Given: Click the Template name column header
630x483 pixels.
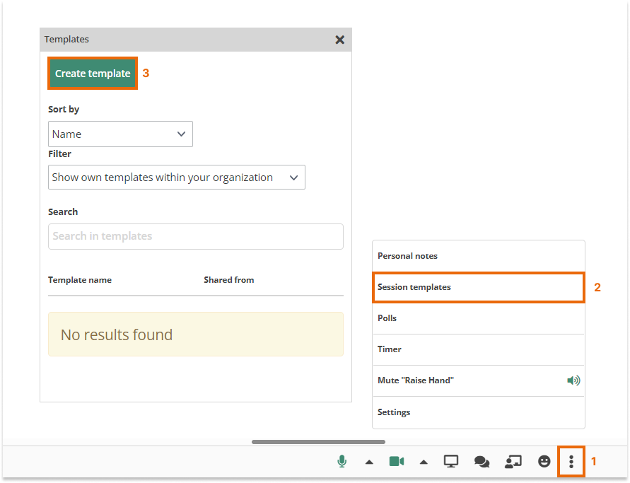Looking at the screenshot, I should [x=80, y=280].
